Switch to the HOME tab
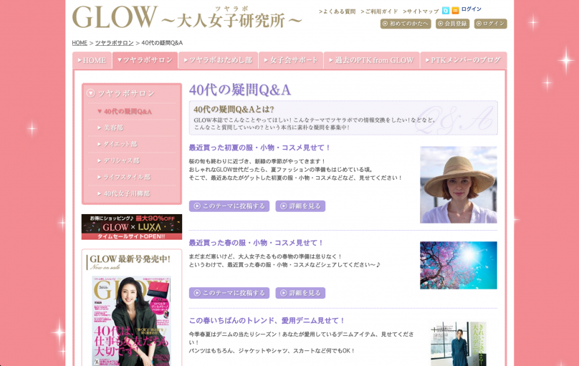This screenshot has width=579, height=366. (92, 60)
